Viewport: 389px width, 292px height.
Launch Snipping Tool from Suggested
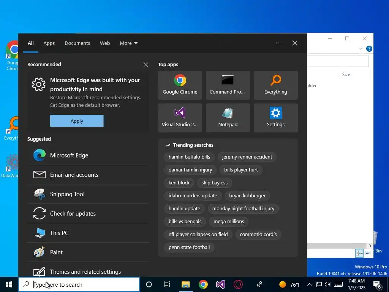(88, 194)
